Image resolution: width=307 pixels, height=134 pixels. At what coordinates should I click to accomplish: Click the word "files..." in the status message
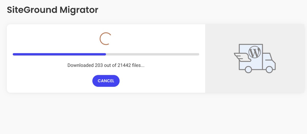(x=138, y=65)
